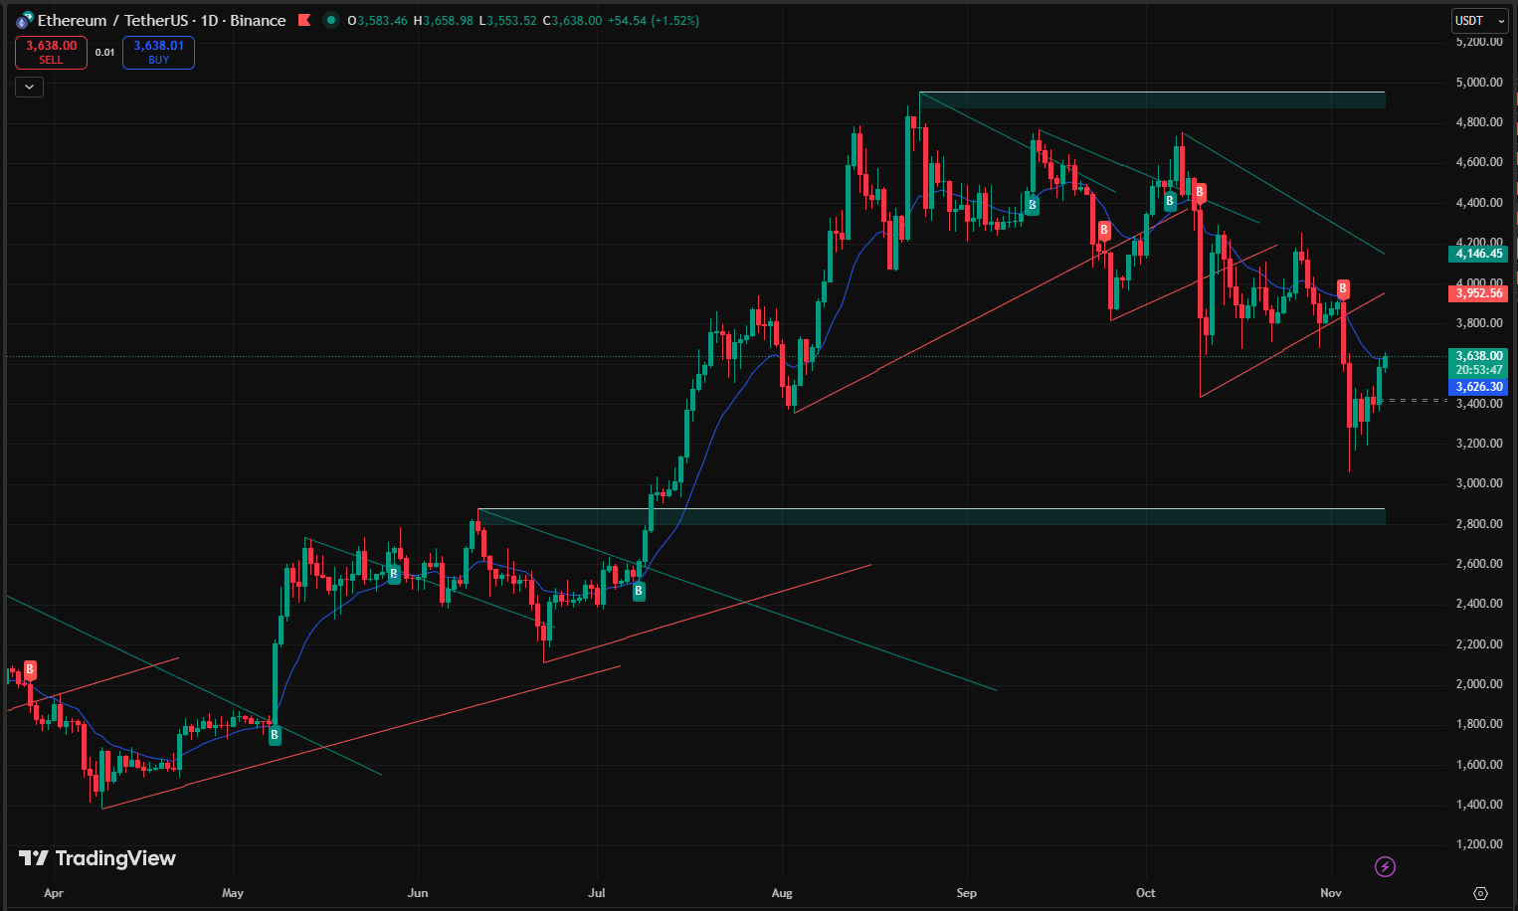Viewport: 1518px width, 911px height.
Task: Click the Aug label on time axis
Action: (x=782, y=893)
